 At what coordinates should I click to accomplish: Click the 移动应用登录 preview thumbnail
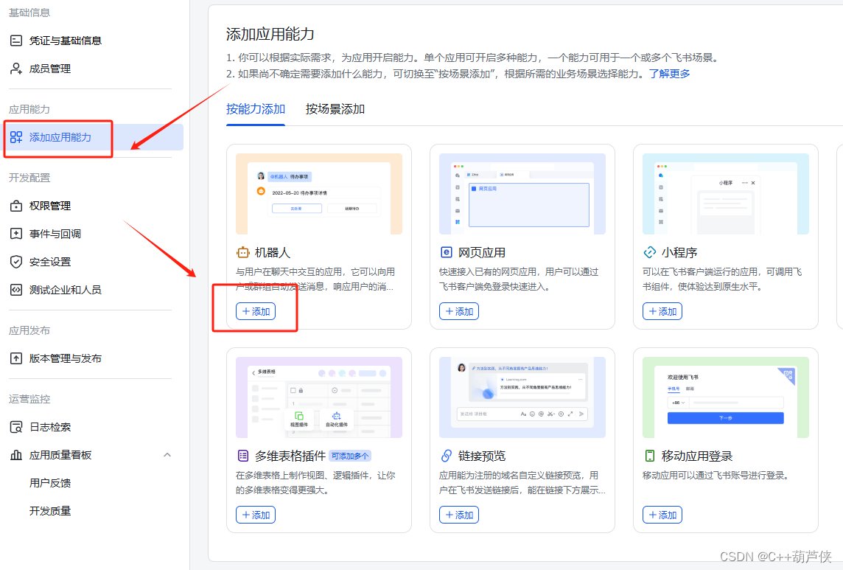tap(725, 397)
